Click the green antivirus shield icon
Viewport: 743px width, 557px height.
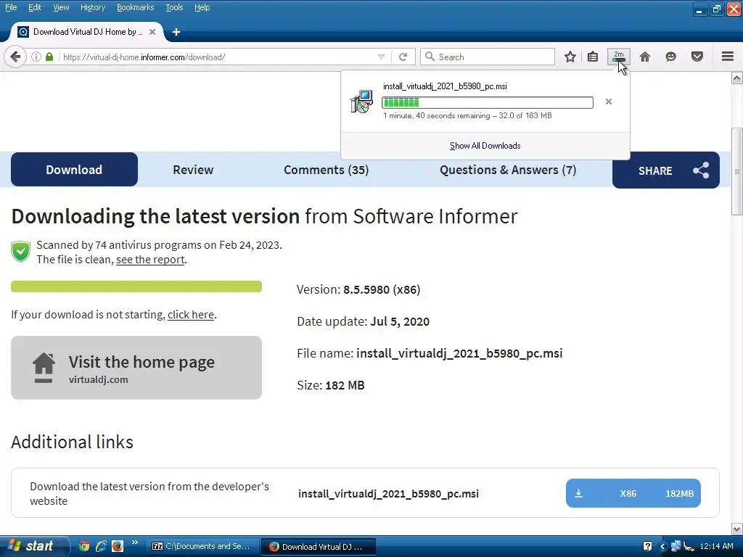pyautogui.click(x=21, y=251)
